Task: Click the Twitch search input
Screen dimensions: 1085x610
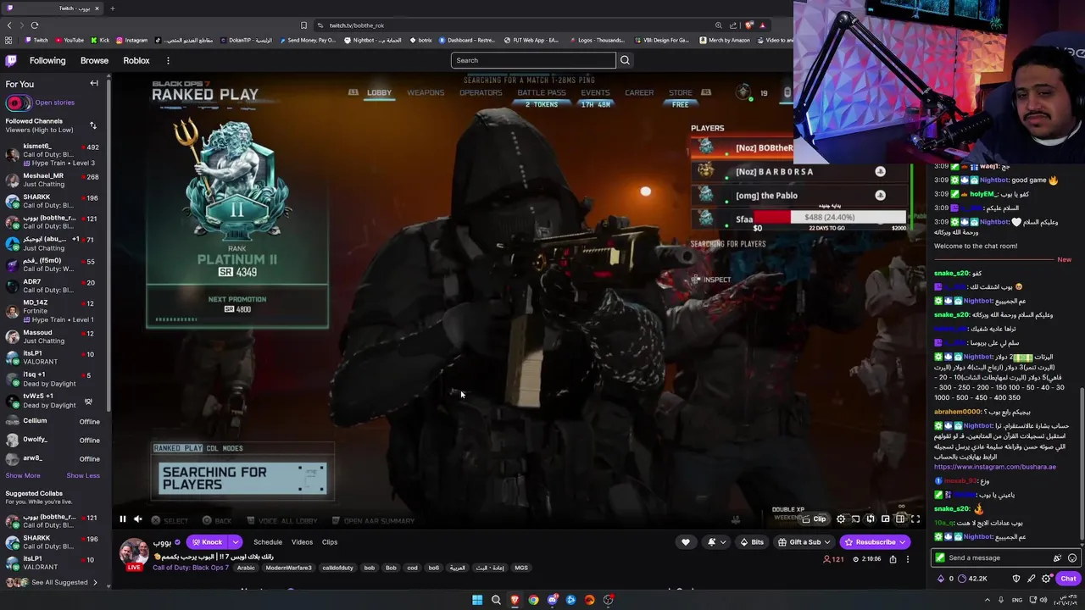Action: tap(533, 60)
